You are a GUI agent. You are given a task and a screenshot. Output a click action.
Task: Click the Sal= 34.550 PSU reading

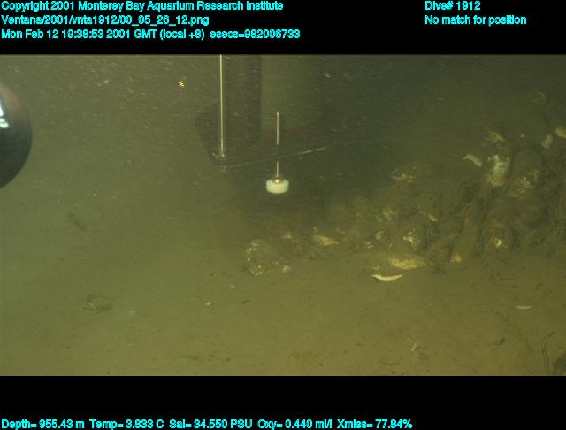210,424
